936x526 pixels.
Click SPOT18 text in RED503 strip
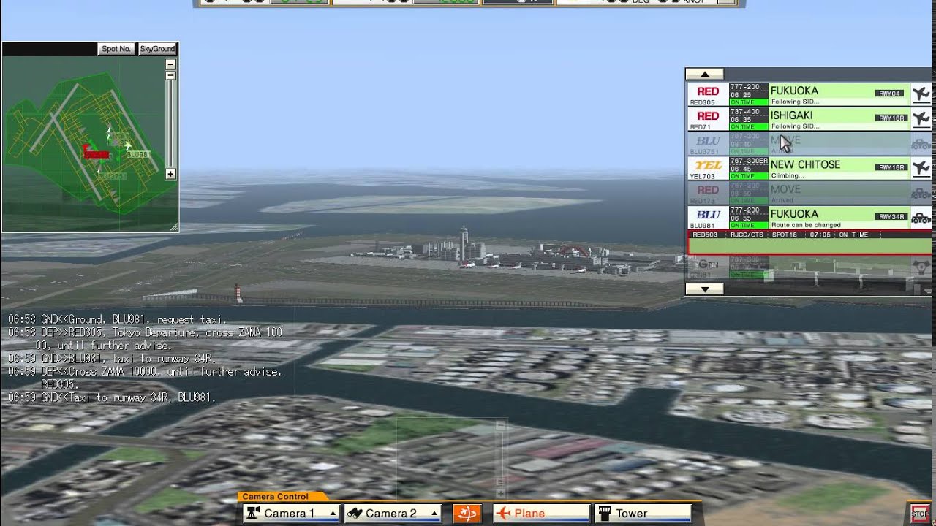click(785, 235)
